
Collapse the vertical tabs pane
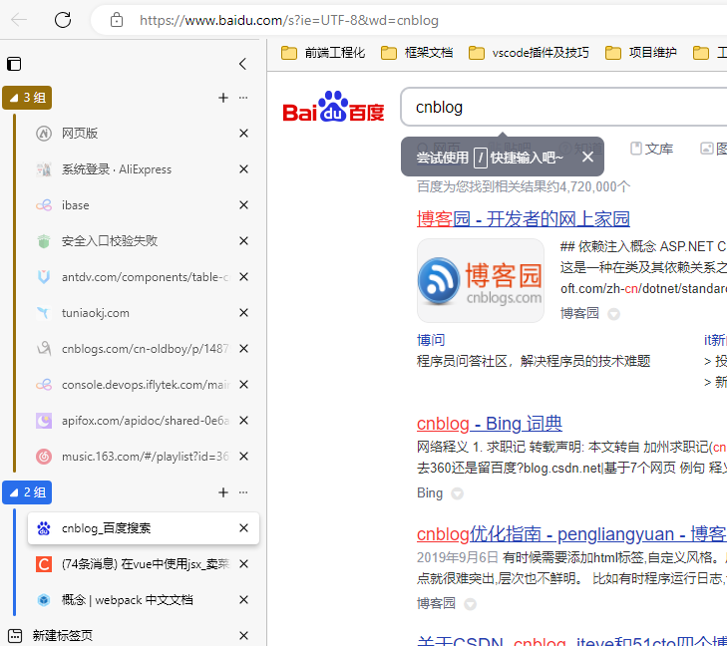tap(243, 64)
